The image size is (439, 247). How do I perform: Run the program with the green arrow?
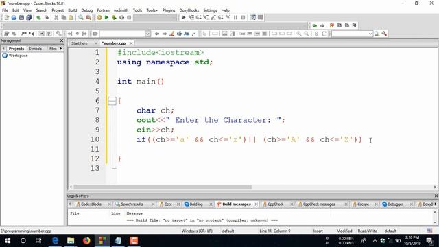pyautogui.click(x=106, y=18)
